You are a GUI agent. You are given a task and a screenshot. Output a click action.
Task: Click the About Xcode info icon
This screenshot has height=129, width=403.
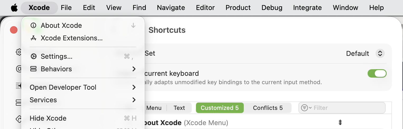coord(34,25)
